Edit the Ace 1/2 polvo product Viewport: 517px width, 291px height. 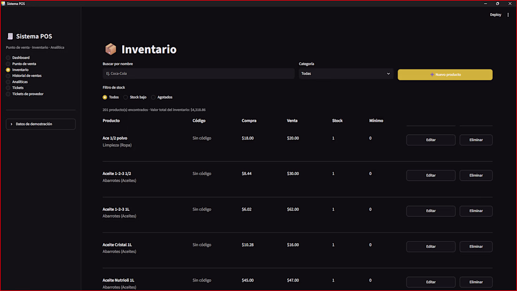(431, 140)
